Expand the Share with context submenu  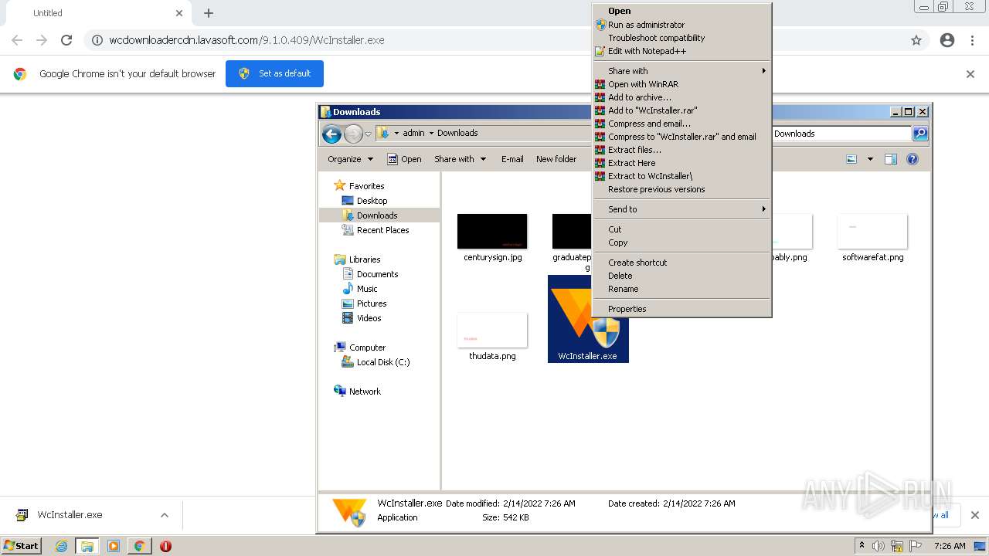coord(681,71)
